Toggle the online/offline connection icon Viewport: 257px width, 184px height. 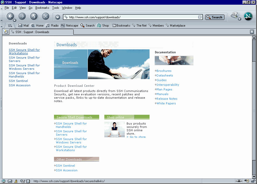click(239, 181)
